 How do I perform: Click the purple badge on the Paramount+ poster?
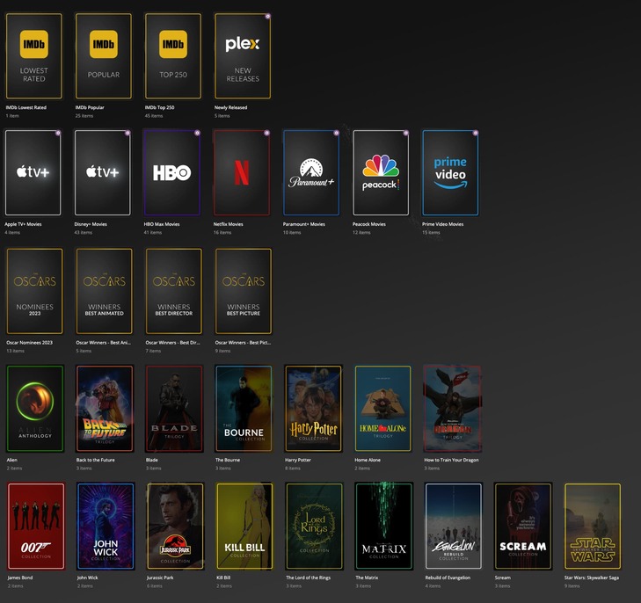click(x=337, y=133)
